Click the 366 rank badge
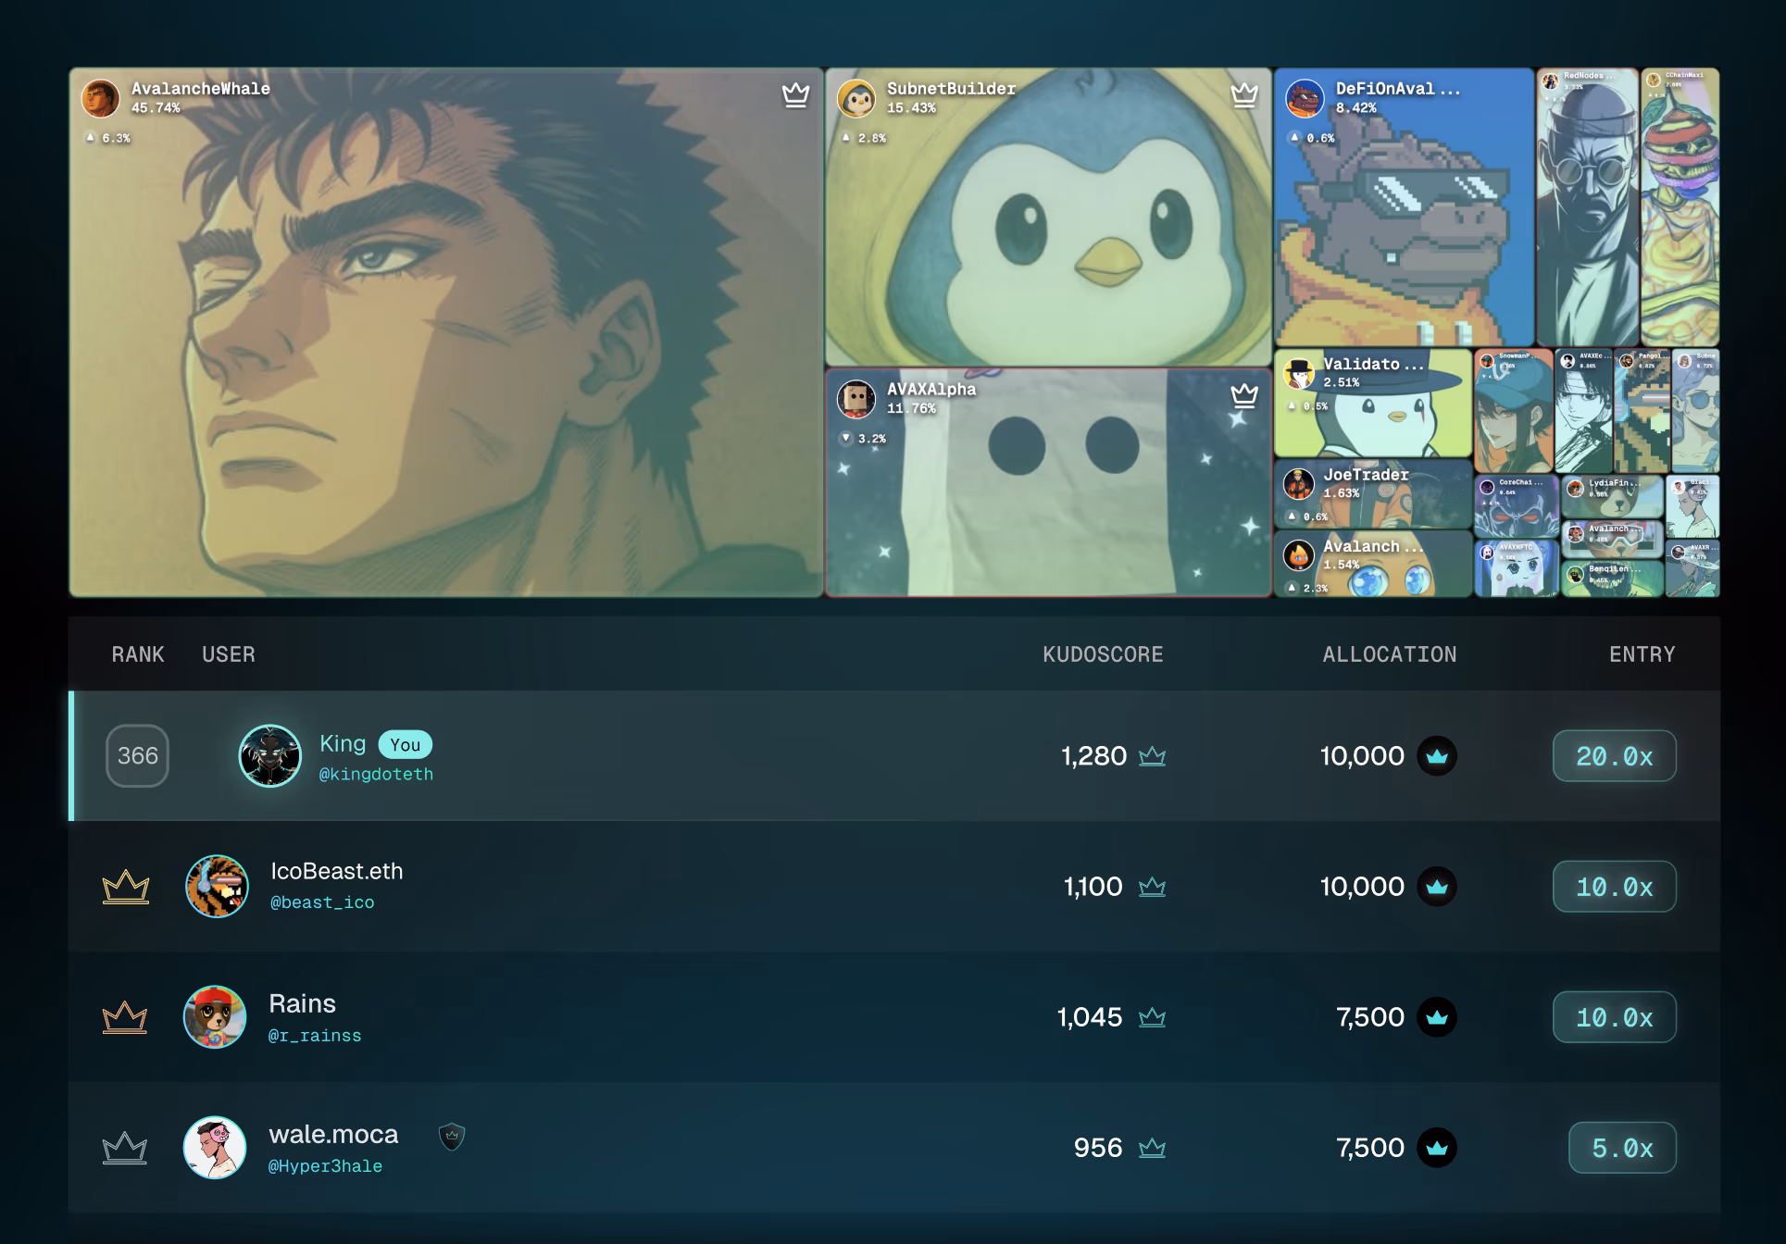This screenshot has height=1244, width=1786. tap(137, 756)
